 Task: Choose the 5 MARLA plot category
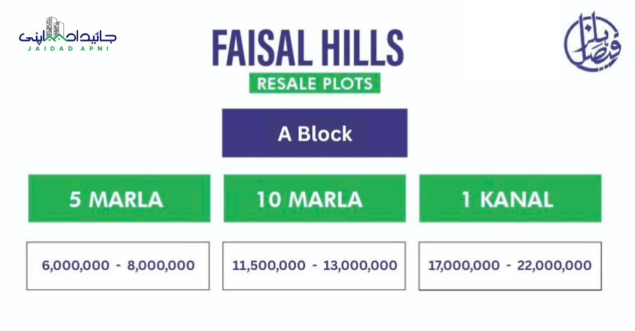pos(119,199)
